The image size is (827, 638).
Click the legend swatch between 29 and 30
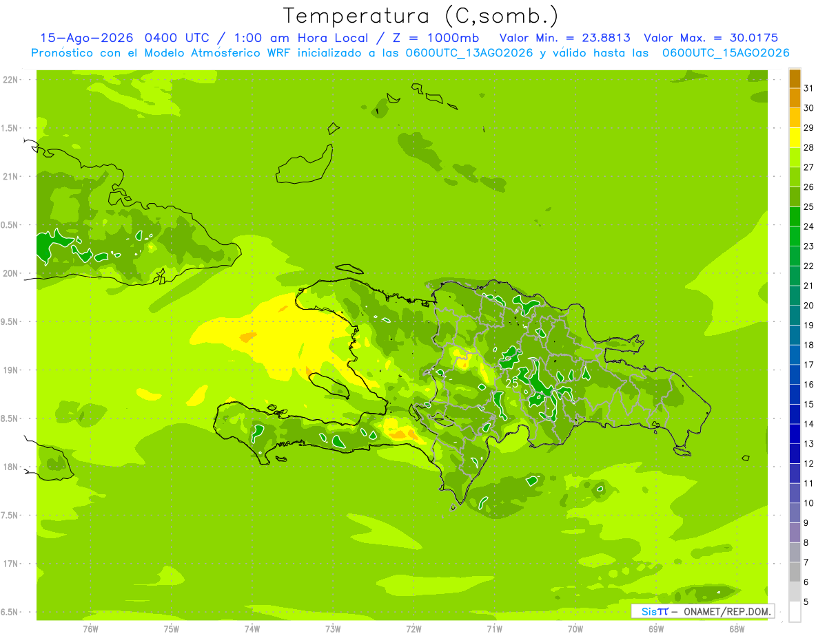[795, 118]
